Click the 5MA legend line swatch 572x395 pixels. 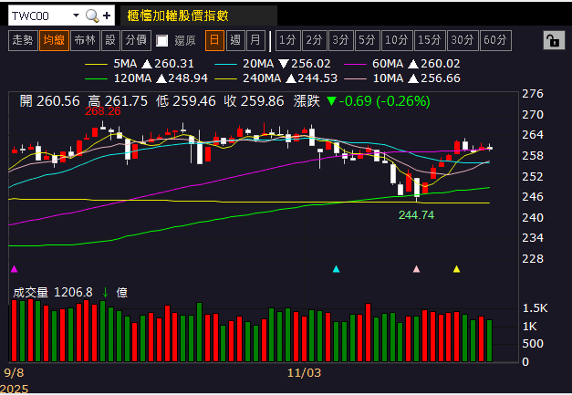[96, 64]
